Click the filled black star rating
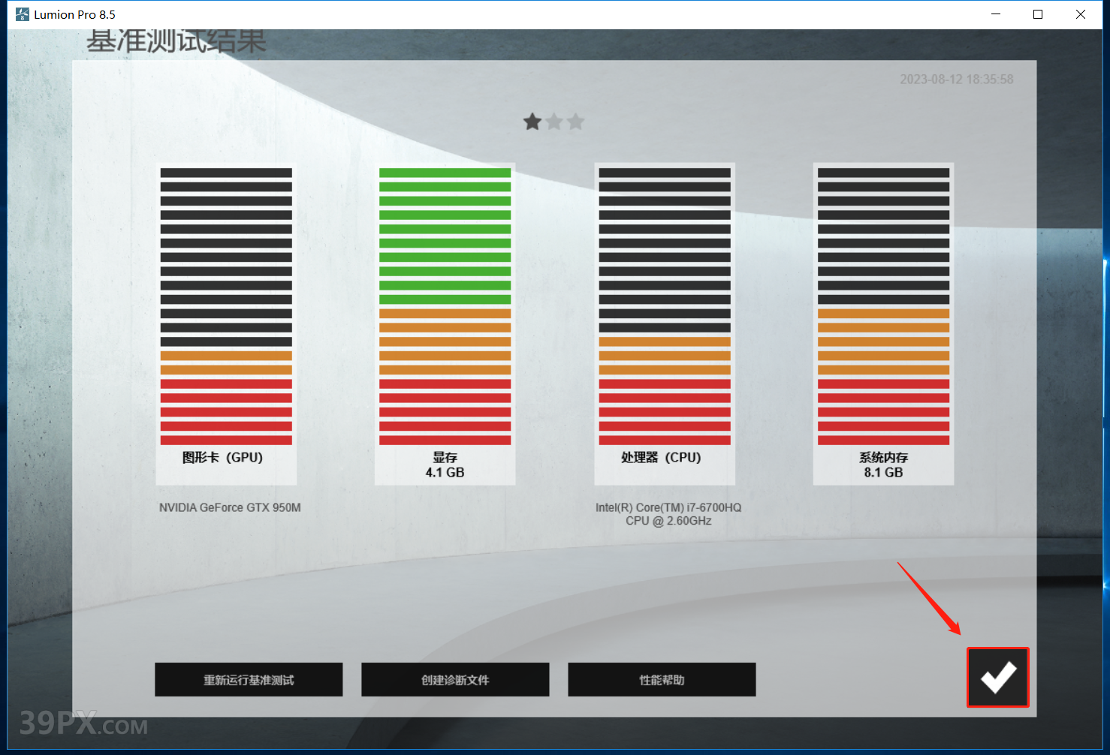Image resolution: width=1110 pixels, height=755 pixels. (x=532, y=122)
